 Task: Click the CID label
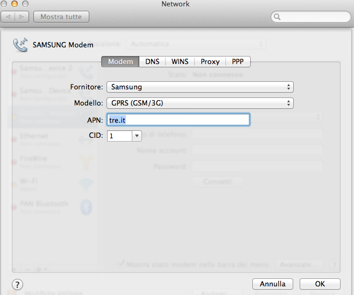(96, 136)
